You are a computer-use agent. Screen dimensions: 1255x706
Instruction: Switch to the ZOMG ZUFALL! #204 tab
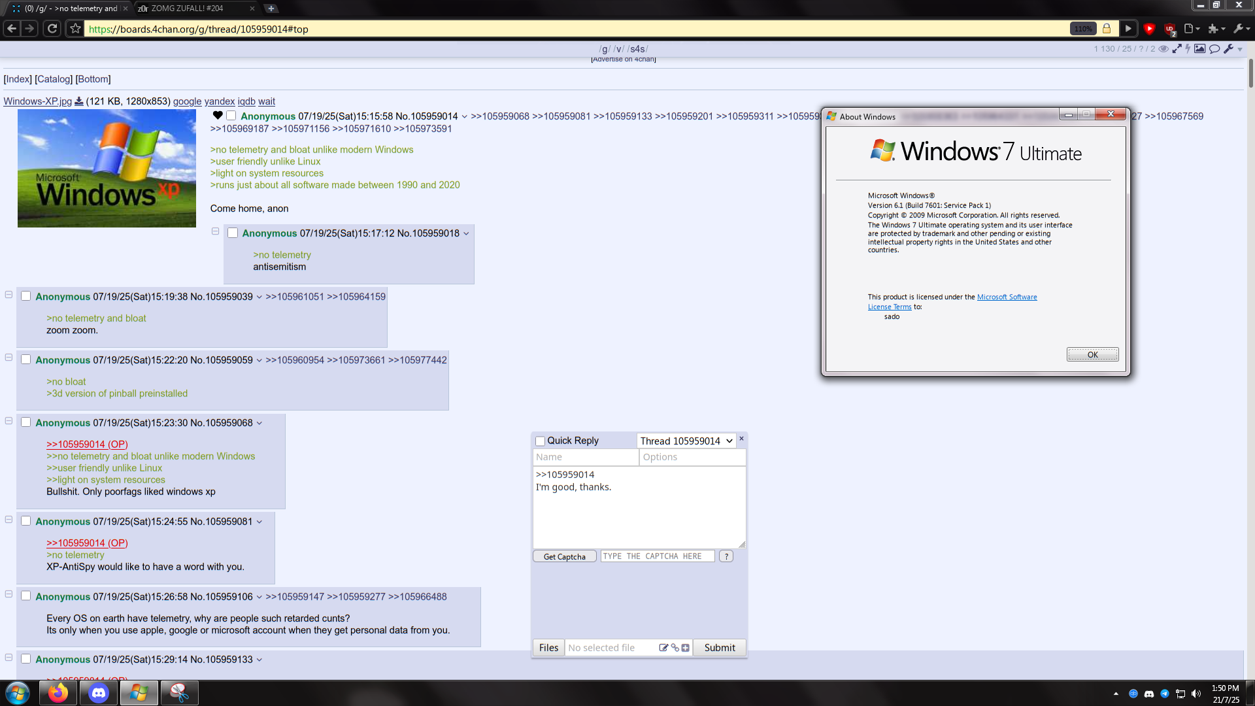196,8
